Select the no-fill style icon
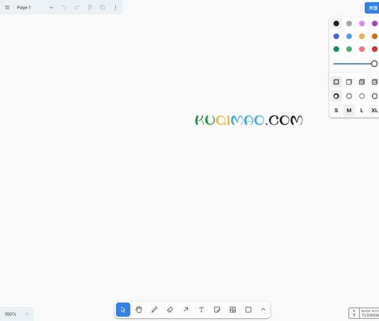The image size is (379, 321). click(336, 82)
